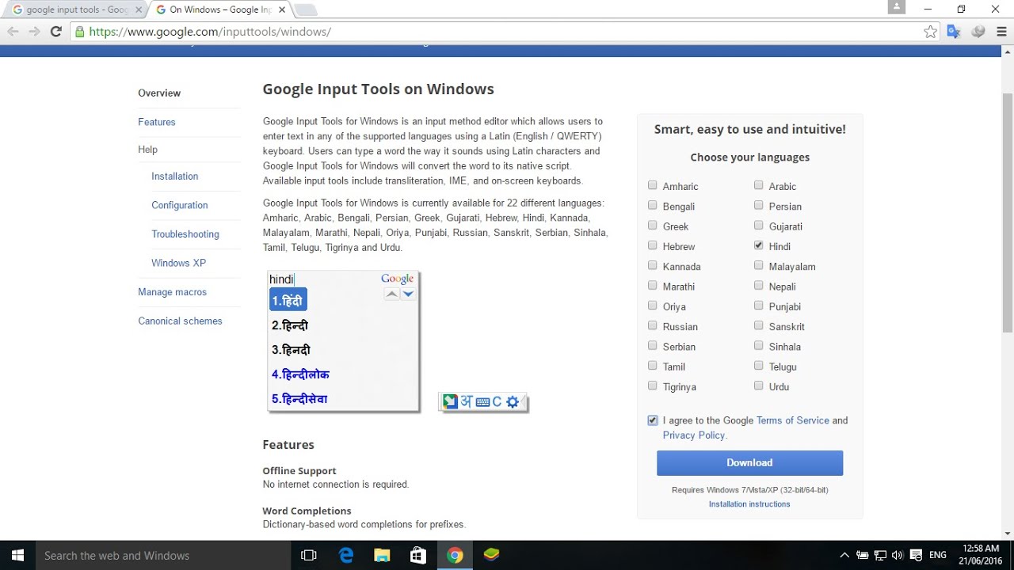Switch to Chrome in the taskbar

tap(455, 555)
